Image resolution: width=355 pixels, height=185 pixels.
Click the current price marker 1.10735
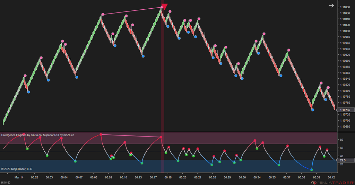click(345, 110)
